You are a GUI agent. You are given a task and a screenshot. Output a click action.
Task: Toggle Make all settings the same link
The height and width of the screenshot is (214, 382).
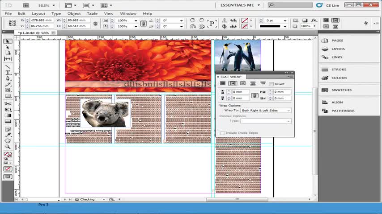(x=255, y=95)
